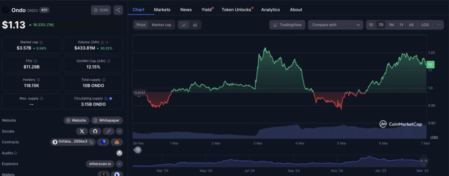Click the verified circulating supply badge
This screenshot has height=176, width=449.
tap(110, 98)
